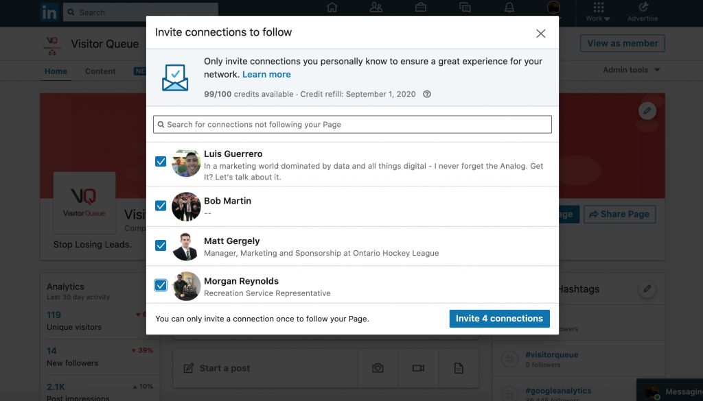Screen dimensions: 703x401
Task: Open the #googleanalytics hashtag link
Action: tap(558, 391)
